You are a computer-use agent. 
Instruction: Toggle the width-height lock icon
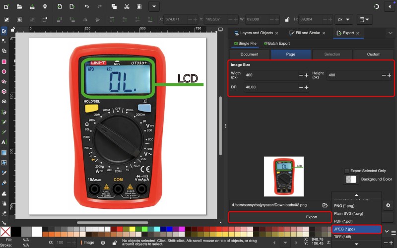click(x=287, y=19)
